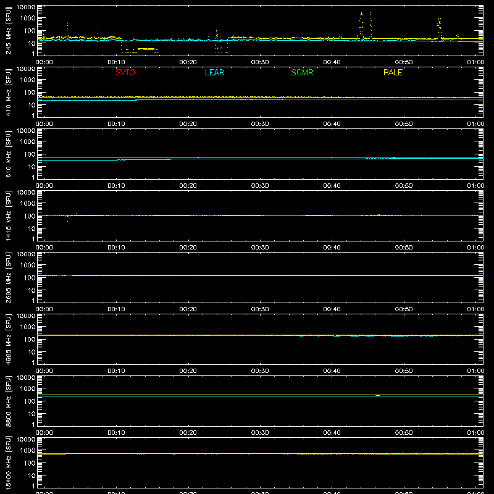The height and width of the screenshot is (494, 494).
Task: Click yellow dropout dashes after 00:10 at 245 MHz
Action: 140,51
